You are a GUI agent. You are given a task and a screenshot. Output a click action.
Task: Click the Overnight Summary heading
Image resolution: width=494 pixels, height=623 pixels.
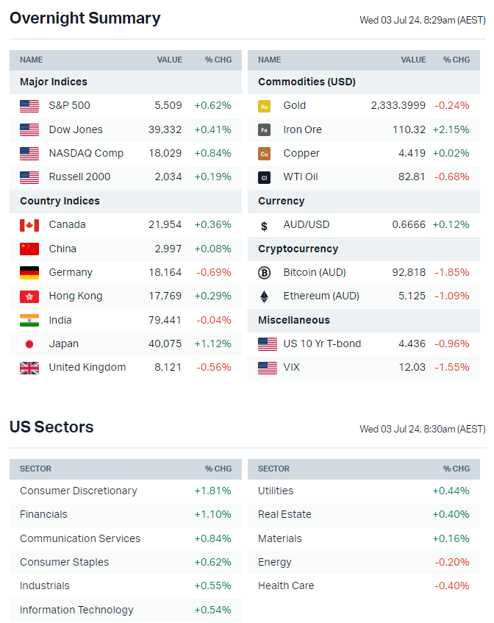pos(85,18)
